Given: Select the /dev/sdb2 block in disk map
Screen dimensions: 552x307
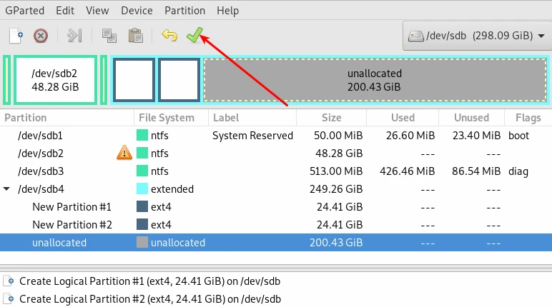Looking at the screenshot, I should [55, 80].
